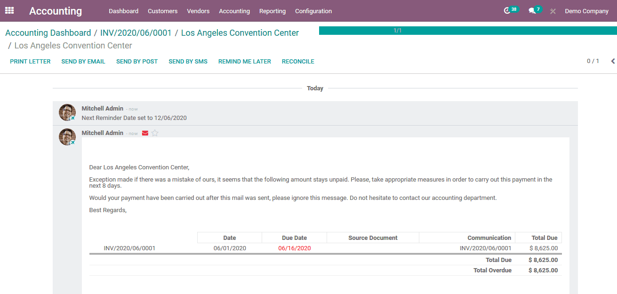This screenshot has width=617, height=294.
Task: Open the Vendors menu
Action: 198,11
